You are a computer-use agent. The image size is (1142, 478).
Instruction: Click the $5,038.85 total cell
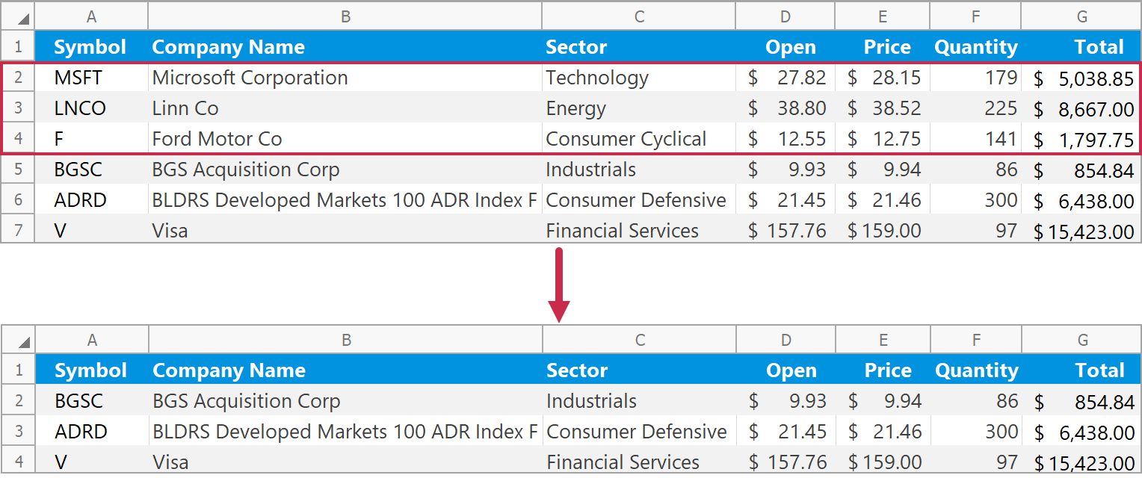(1083, 78)
